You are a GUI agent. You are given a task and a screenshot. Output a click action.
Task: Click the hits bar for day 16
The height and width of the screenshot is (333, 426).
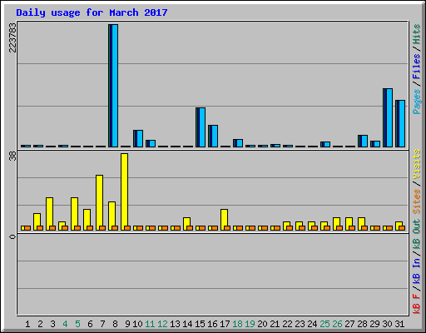[213, 136]
